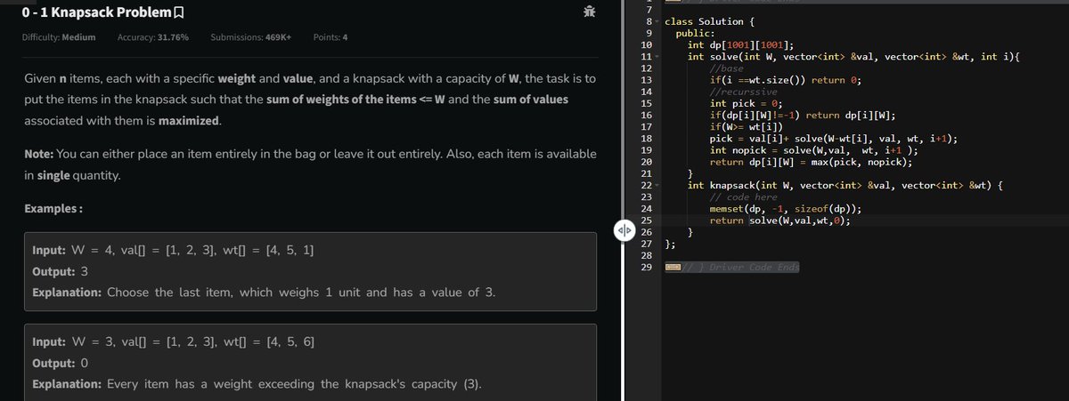The height and width of the screenshot is (401, 1069).
Task: Click the 'int nopick = solve' line
Action: (813, 150)
